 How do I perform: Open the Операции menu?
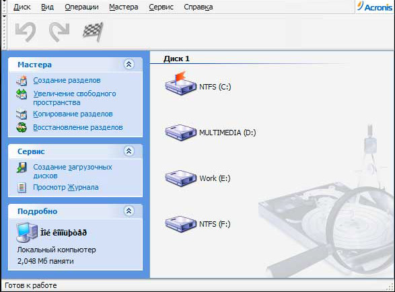(81, 7)
